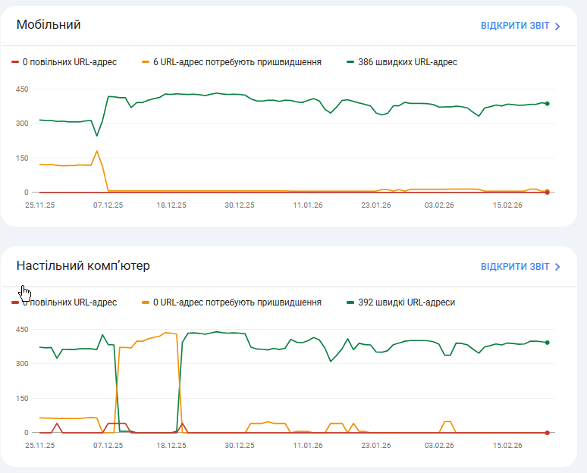This screenshot has width=587, height=473.
Task: Toggle the 6 URL-адрес потребують пришвидшення legend label
Action: (x=237, y=62)
